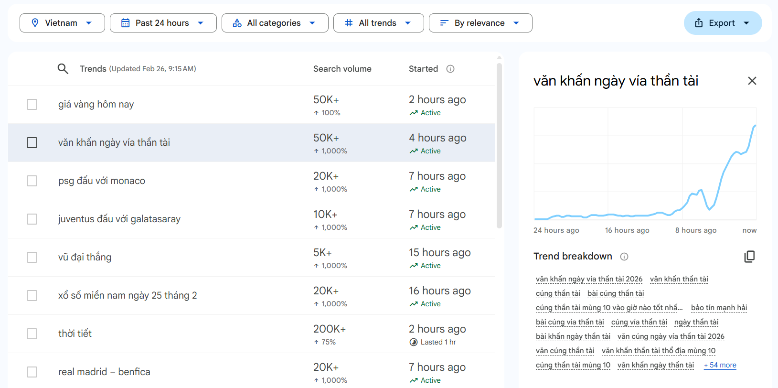The height and width of the screenshot is (388, 778).
Task: Show + 54 more breakdown terms
Action: [x=720, y=365]
